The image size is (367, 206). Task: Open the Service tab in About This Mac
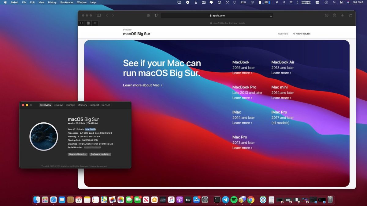point(106,105)
